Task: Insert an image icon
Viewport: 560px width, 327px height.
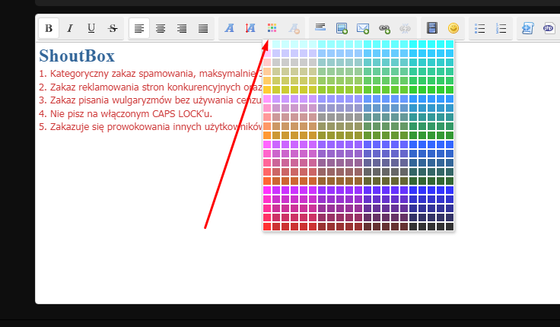Action: click(x=342, y=28)
